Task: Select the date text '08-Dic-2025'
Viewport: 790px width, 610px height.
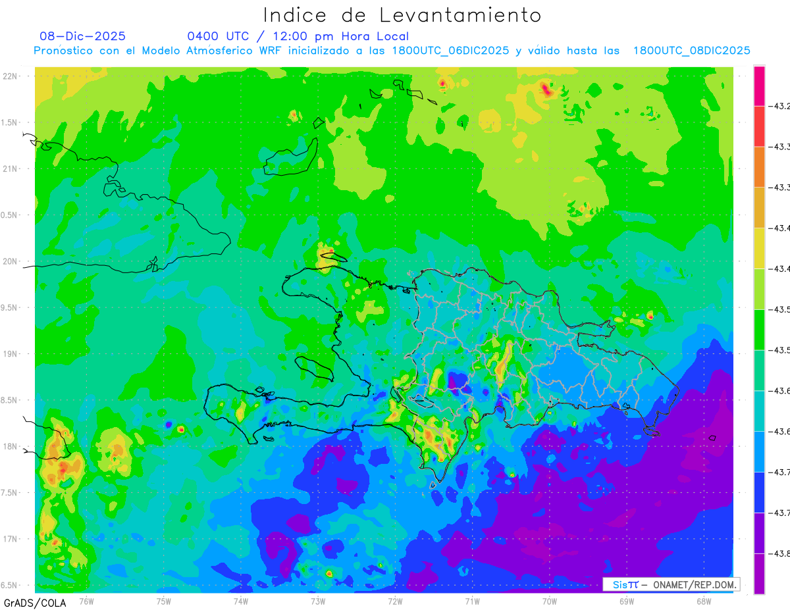Action: (x=83, y=36)
